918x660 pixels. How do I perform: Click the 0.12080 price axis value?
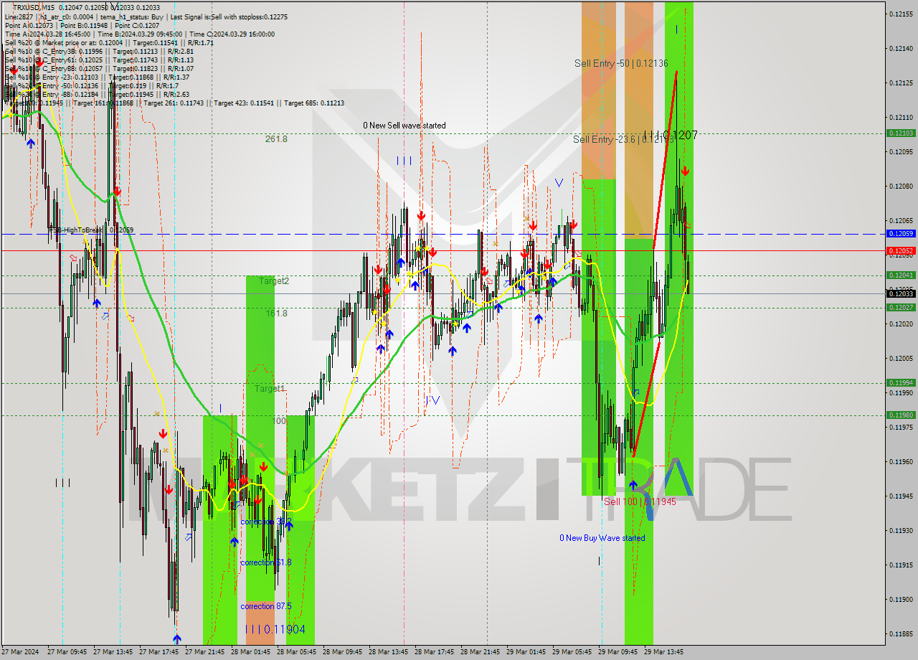coord(901,187)
